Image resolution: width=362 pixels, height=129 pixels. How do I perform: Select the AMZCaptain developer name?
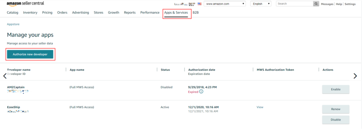pyautogui.click(x=16, y=87)
